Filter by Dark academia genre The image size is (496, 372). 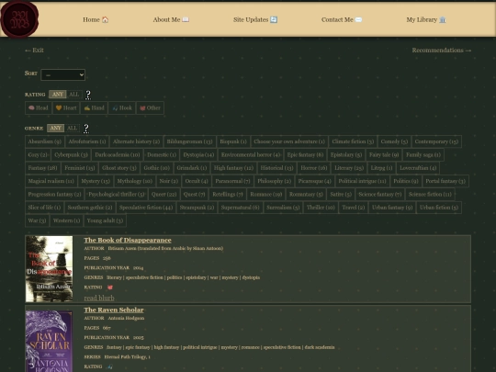coord(118,154)
